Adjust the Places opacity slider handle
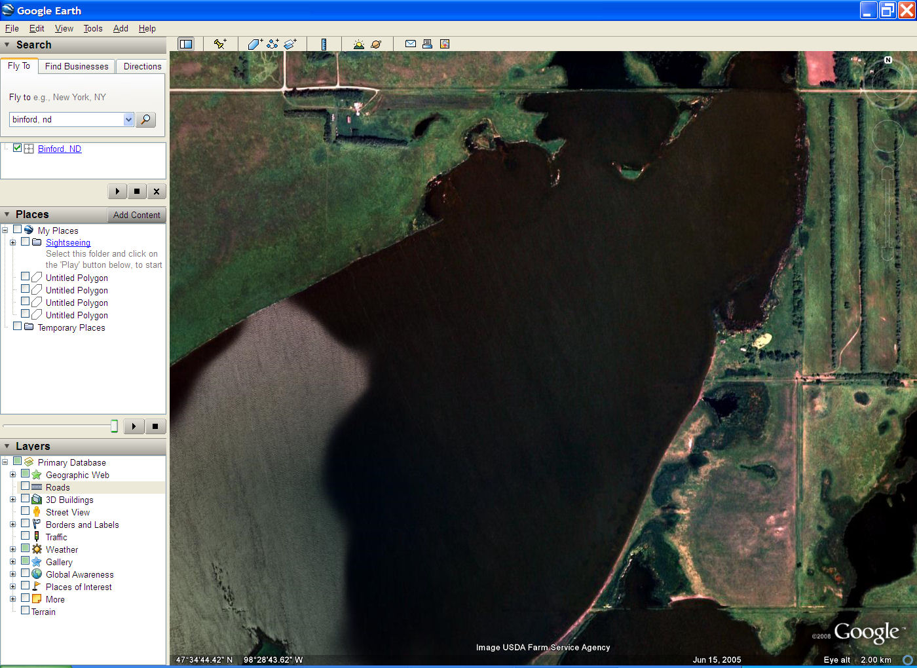 [x=114, y=426]
